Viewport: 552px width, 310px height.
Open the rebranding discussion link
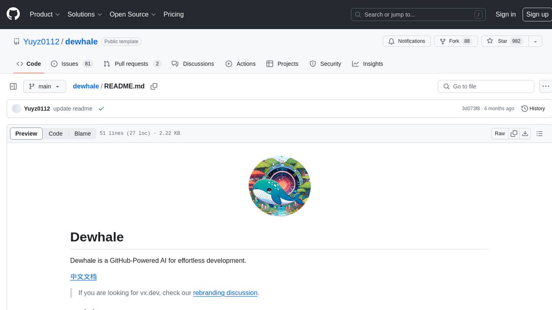click(225, 293)
